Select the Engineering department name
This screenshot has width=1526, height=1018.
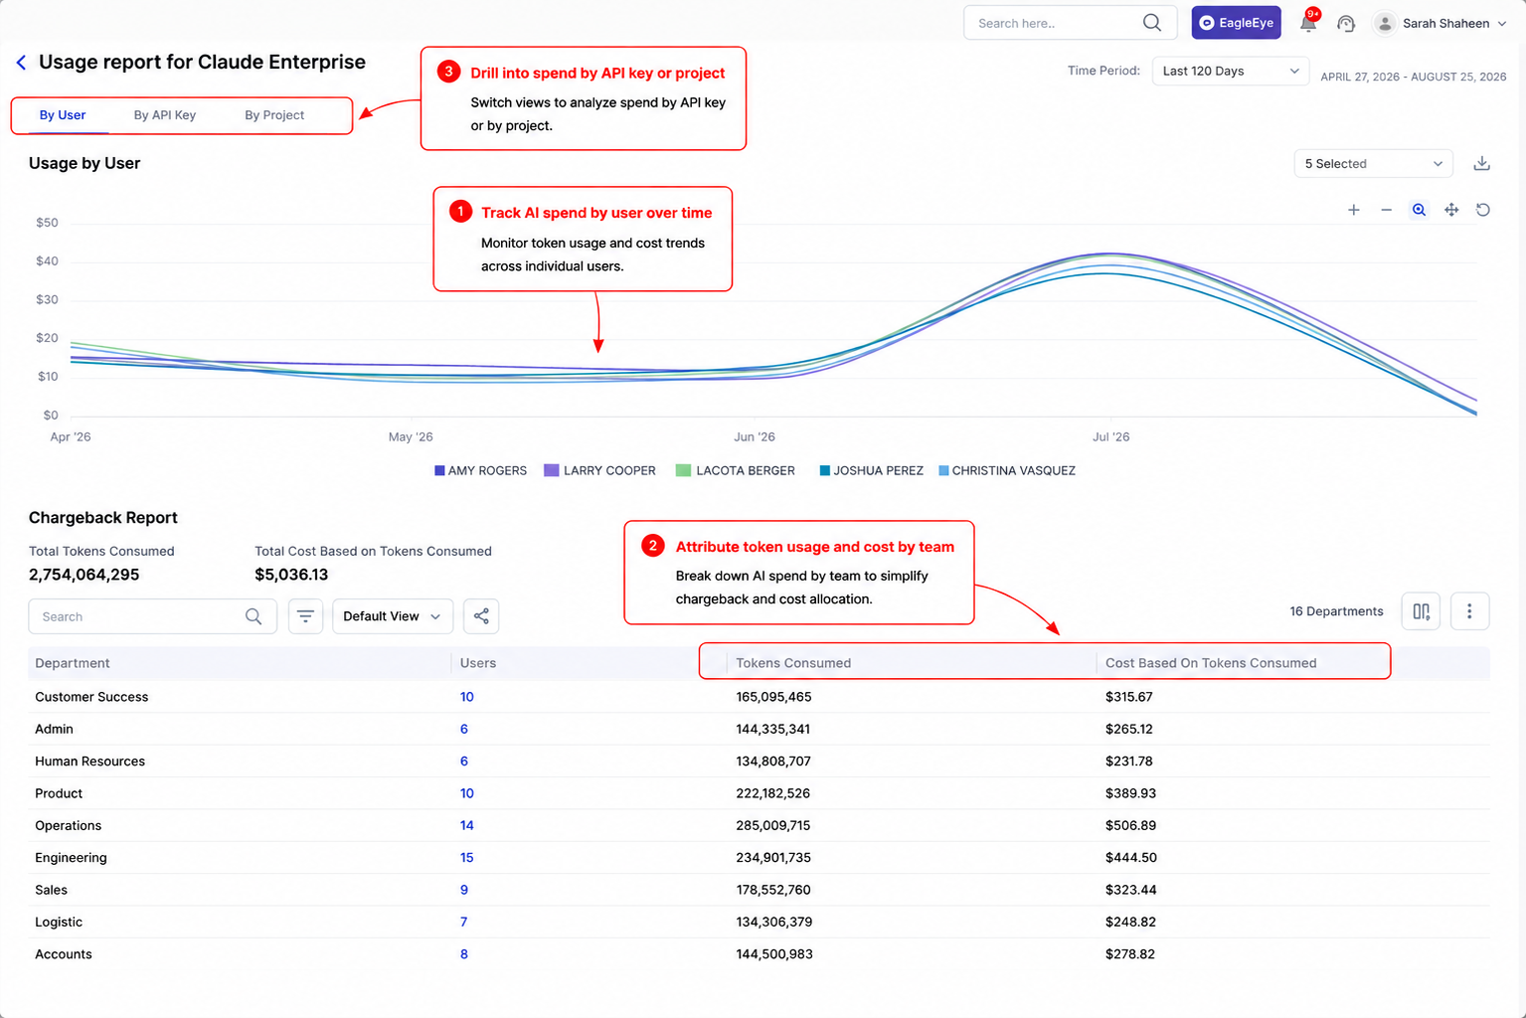coord(71,858)
